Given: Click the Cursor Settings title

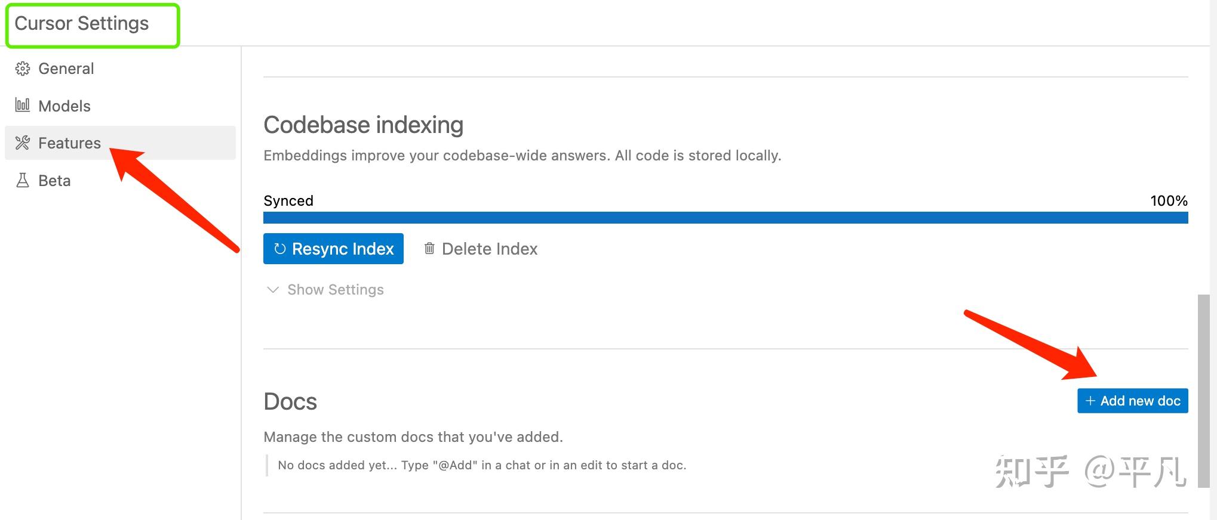Looking at the screenshot, I should [82, 23].
